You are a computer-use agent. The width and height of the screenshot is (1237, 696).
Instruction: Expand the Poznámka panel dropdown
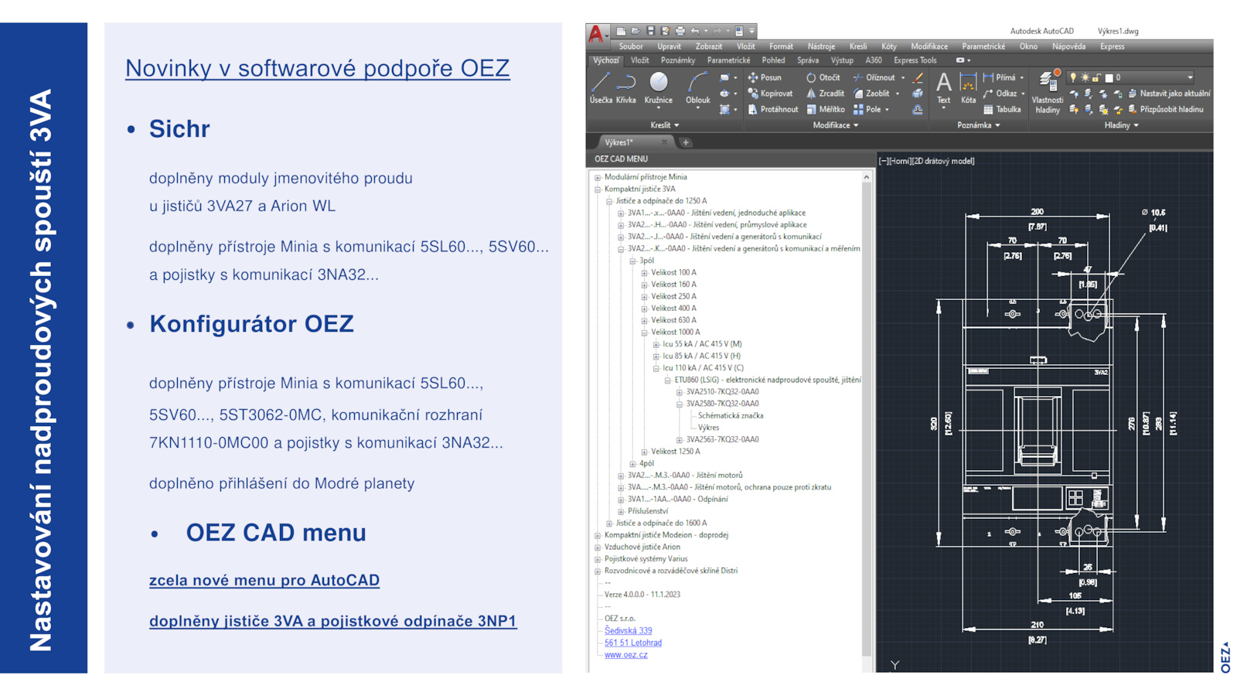pyautogui.click(x=978, y=125)
